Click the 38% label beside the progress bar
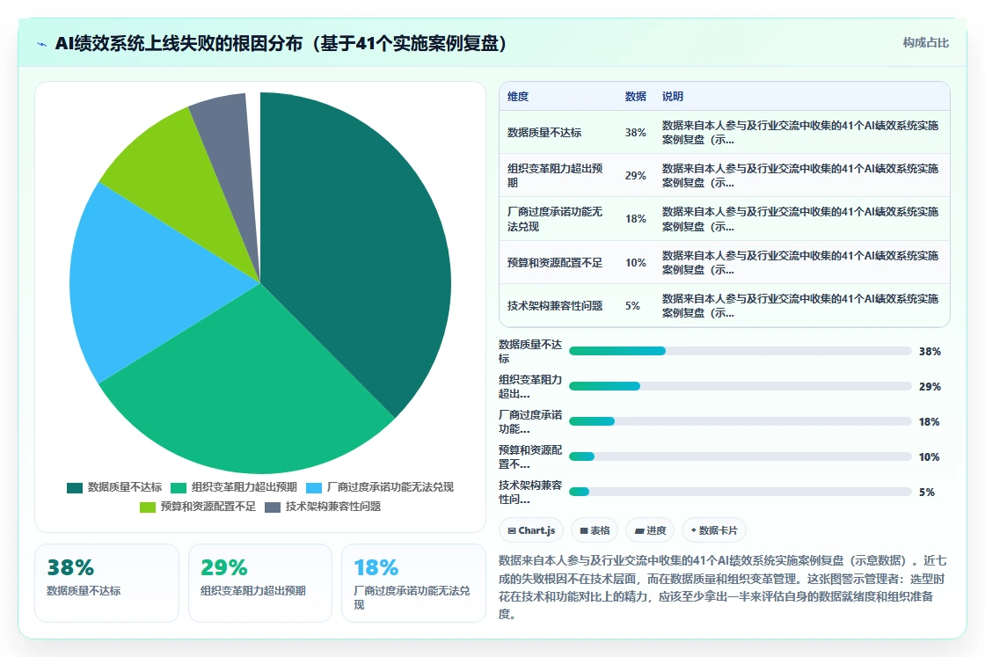Screen dimensions: 985x657 click(930, 351)
